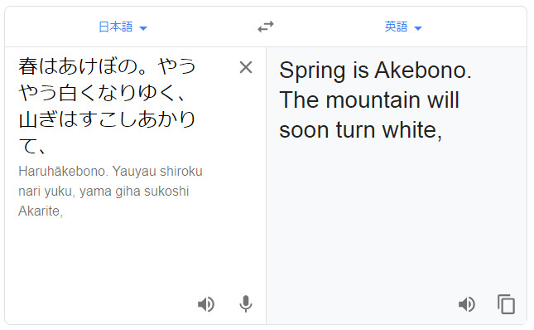
Task: Click the translated text Spring is Akebono
Action: (375, 70)
